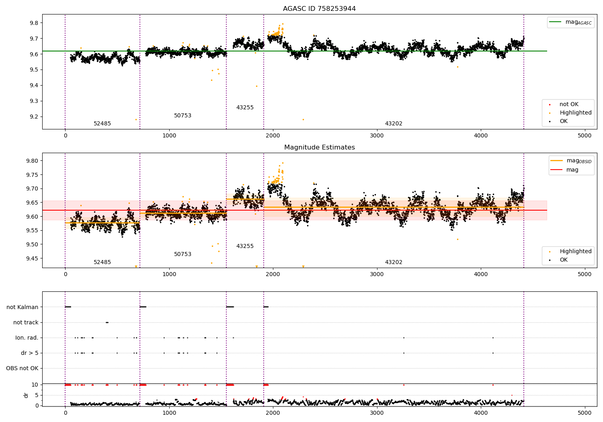This screenshot has height=422, width=603.
Task: Click OBSID label 43202 in top plot
Action: (394, 124)
